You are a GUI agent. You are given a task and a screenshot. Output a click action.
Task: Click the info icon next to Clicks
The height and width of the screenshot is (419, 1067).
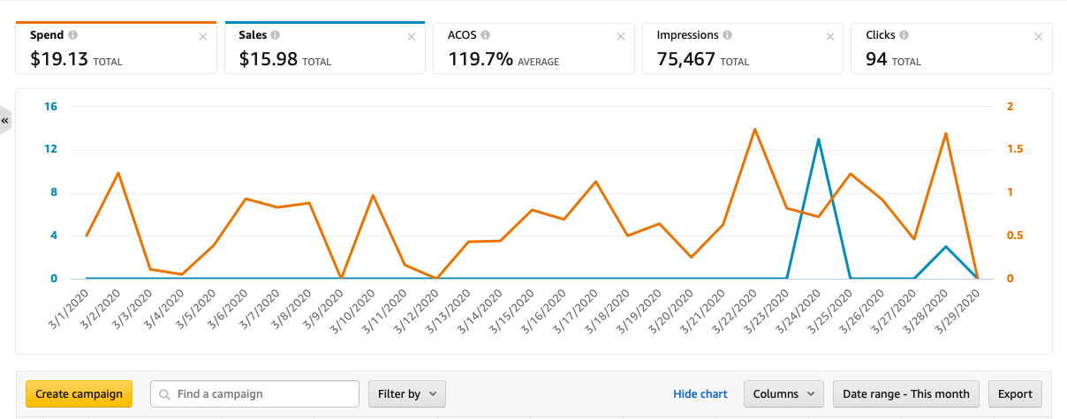[x=904, y=35]
